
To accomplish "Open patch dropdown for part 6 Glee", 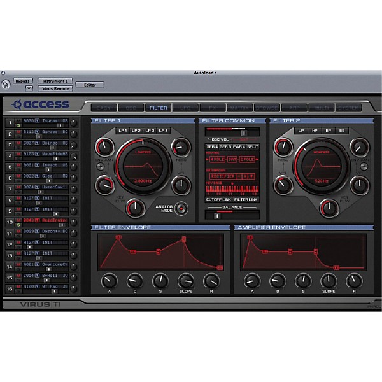I will click(x=37, y=176).
